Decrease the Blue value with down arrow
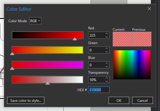 [x=107, y=67]
